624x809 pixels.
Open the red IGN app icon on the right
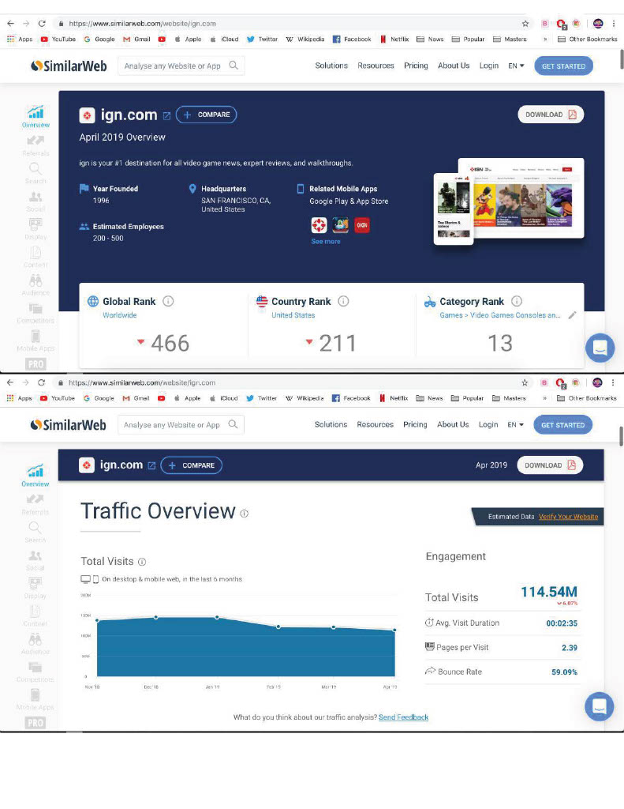click(x=362, y=225)
